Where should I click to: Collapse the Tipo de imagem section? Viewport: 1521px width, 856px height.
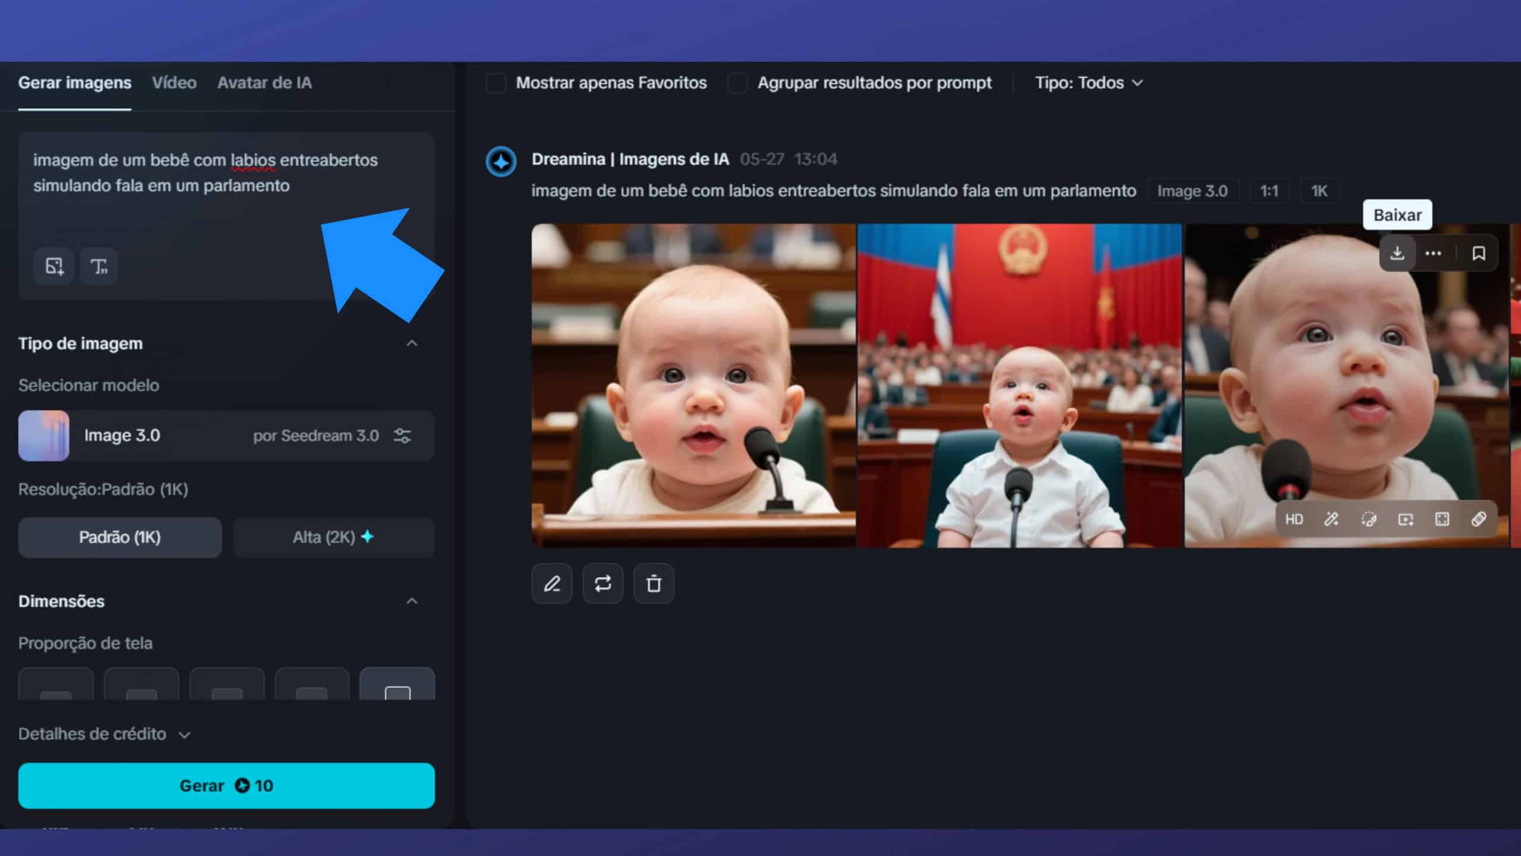coord(412,344)
